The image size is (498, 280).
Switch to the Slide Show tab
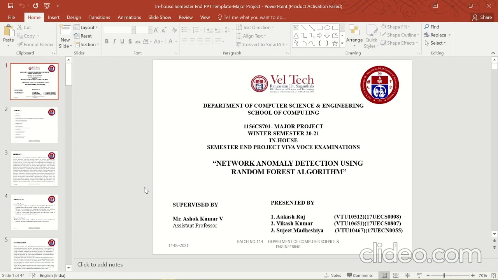pyautogui.click(x=160, y=17)
